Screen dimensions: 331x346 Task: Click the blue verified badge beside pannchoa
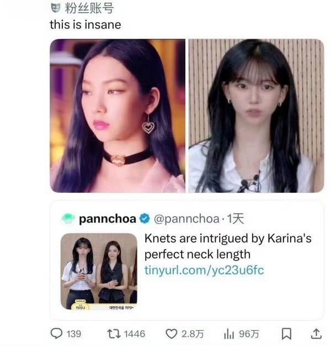click(x=144, y=219)
